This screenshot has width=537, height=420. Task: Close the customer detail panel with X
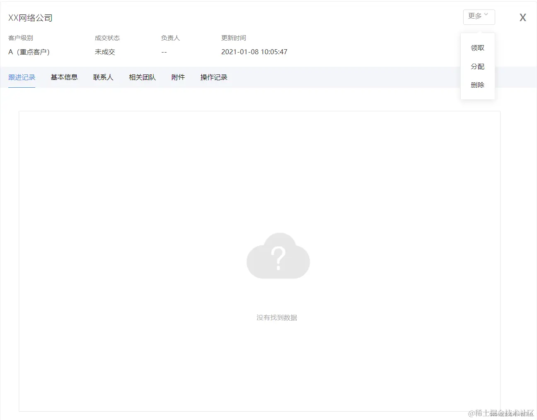click(523, 17)
